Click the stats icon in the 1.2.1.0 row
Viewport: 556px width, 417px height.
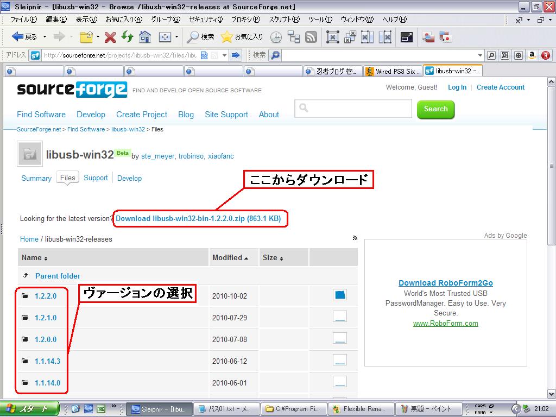pos(340,317)
